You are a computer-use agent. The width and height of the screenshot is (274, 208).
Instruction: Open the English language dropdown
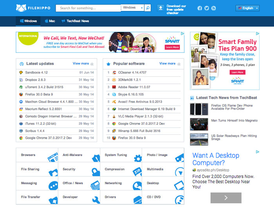coord(247,8)
